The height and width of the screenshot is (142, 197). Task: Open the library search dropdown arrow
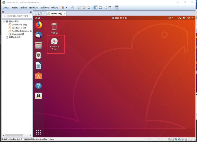coord(31,16)
